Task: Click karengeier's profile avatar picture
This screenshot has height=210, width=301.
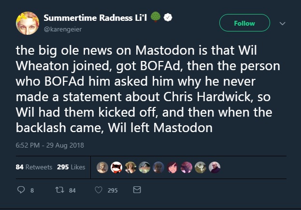Action: tap(28, 23)
